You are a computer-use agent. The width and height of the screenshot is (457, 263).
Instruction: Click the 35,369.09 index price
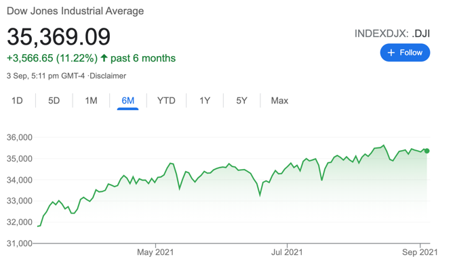[58, 37]
